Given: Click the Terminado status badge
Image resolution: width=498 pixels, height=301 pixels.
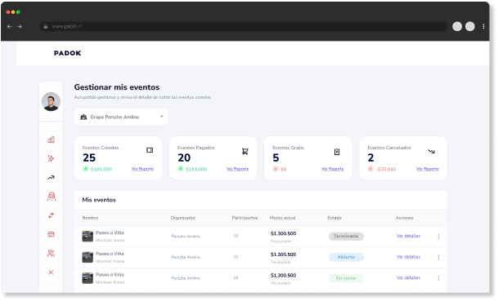Looking at the screenshot, I should coord(346,237).
